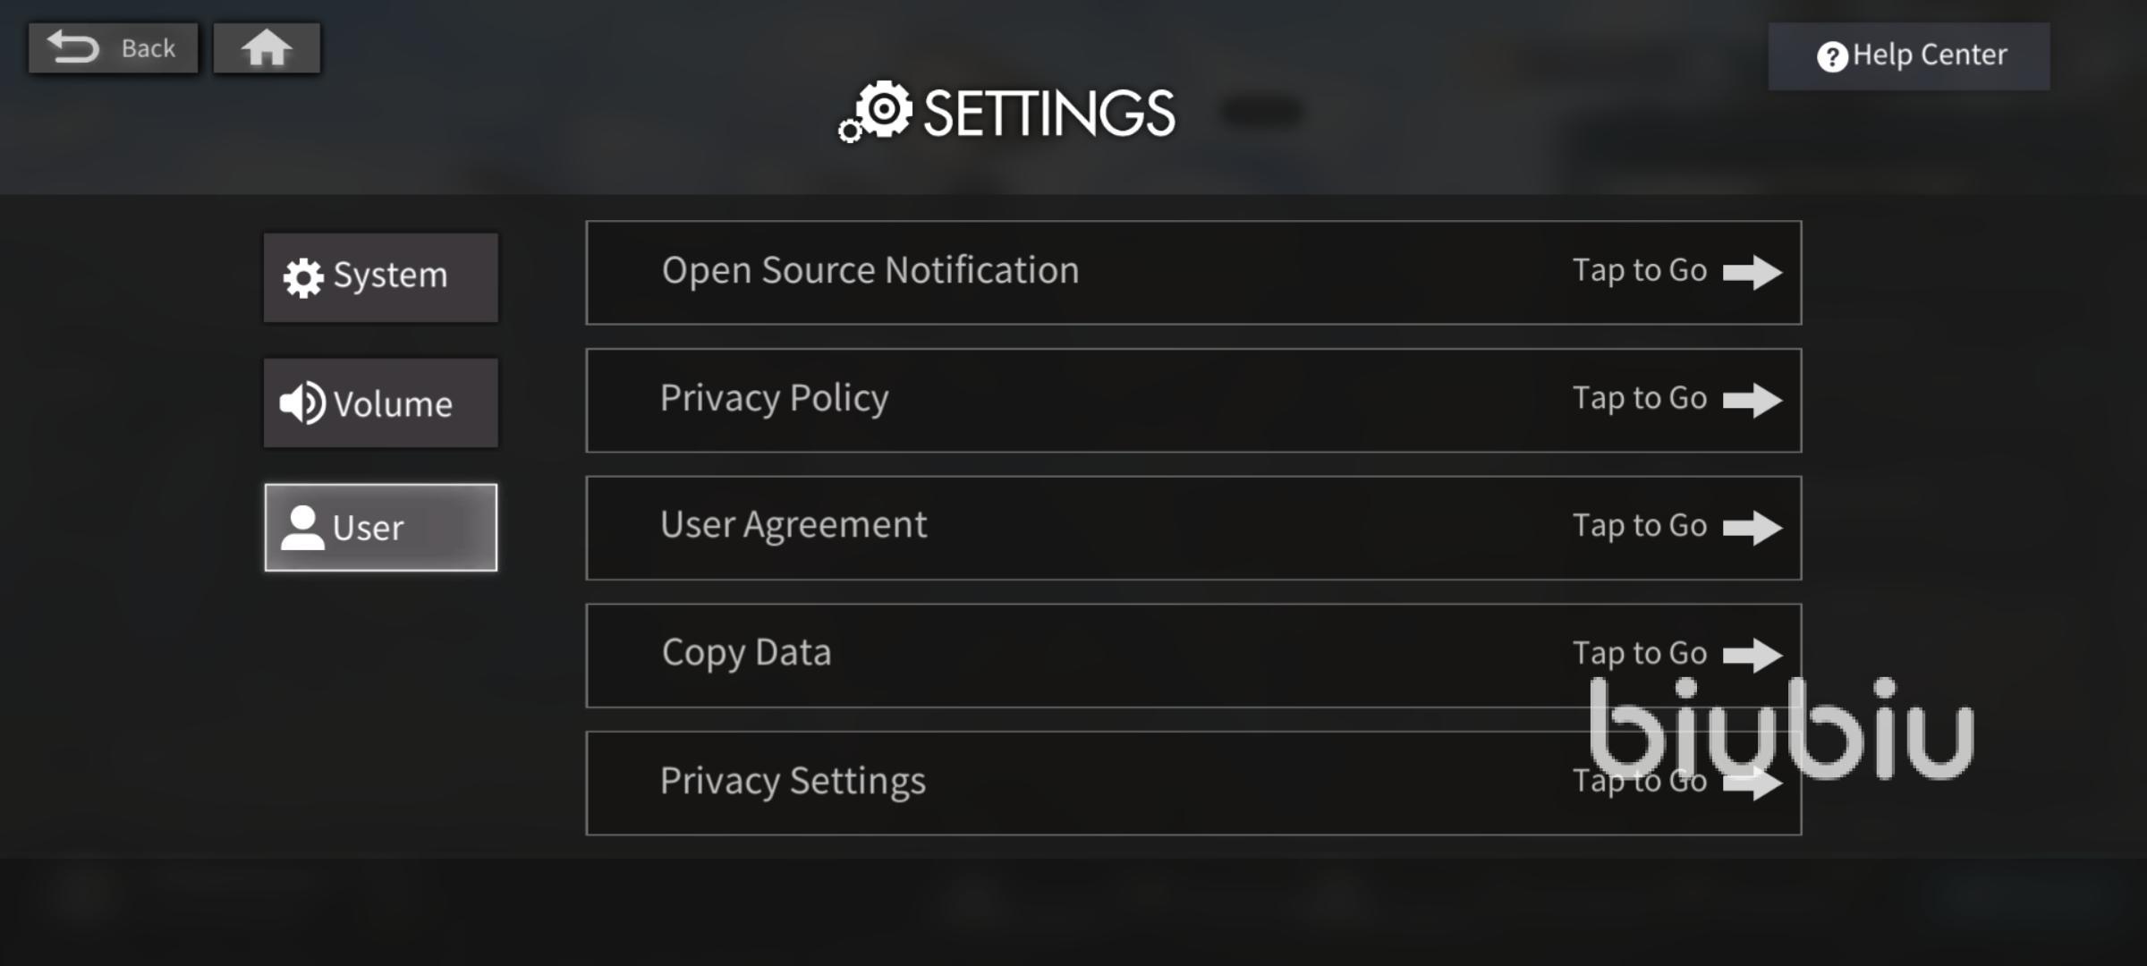This screenshot has height=966, width=2147.
Task: Open the Open Source Notification entry
Action: (1193, 272)
